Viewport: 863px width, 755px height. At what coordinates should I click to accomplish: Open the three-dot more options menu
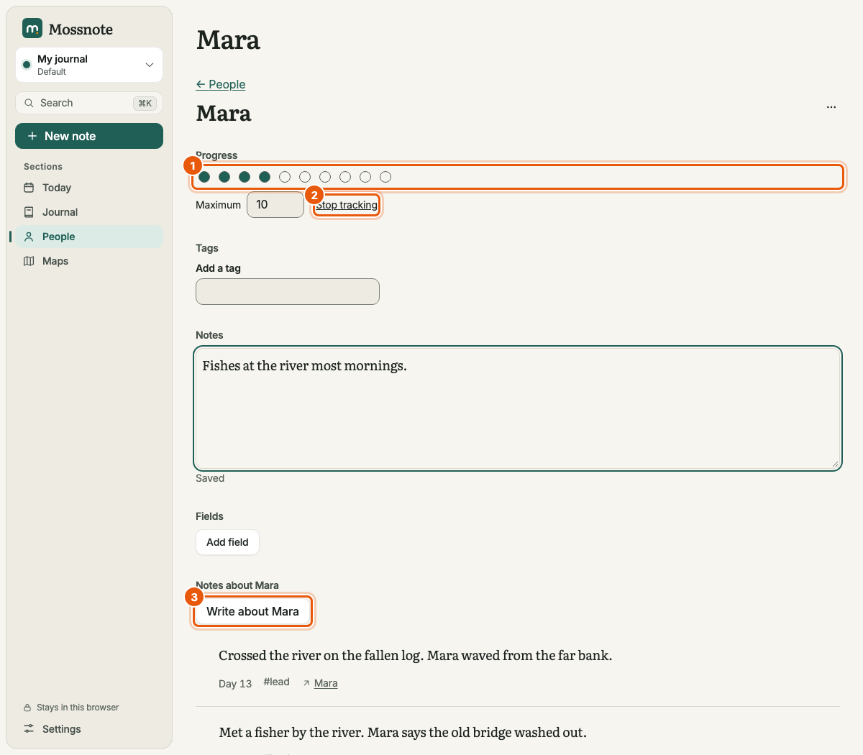(x=831, y=106)
